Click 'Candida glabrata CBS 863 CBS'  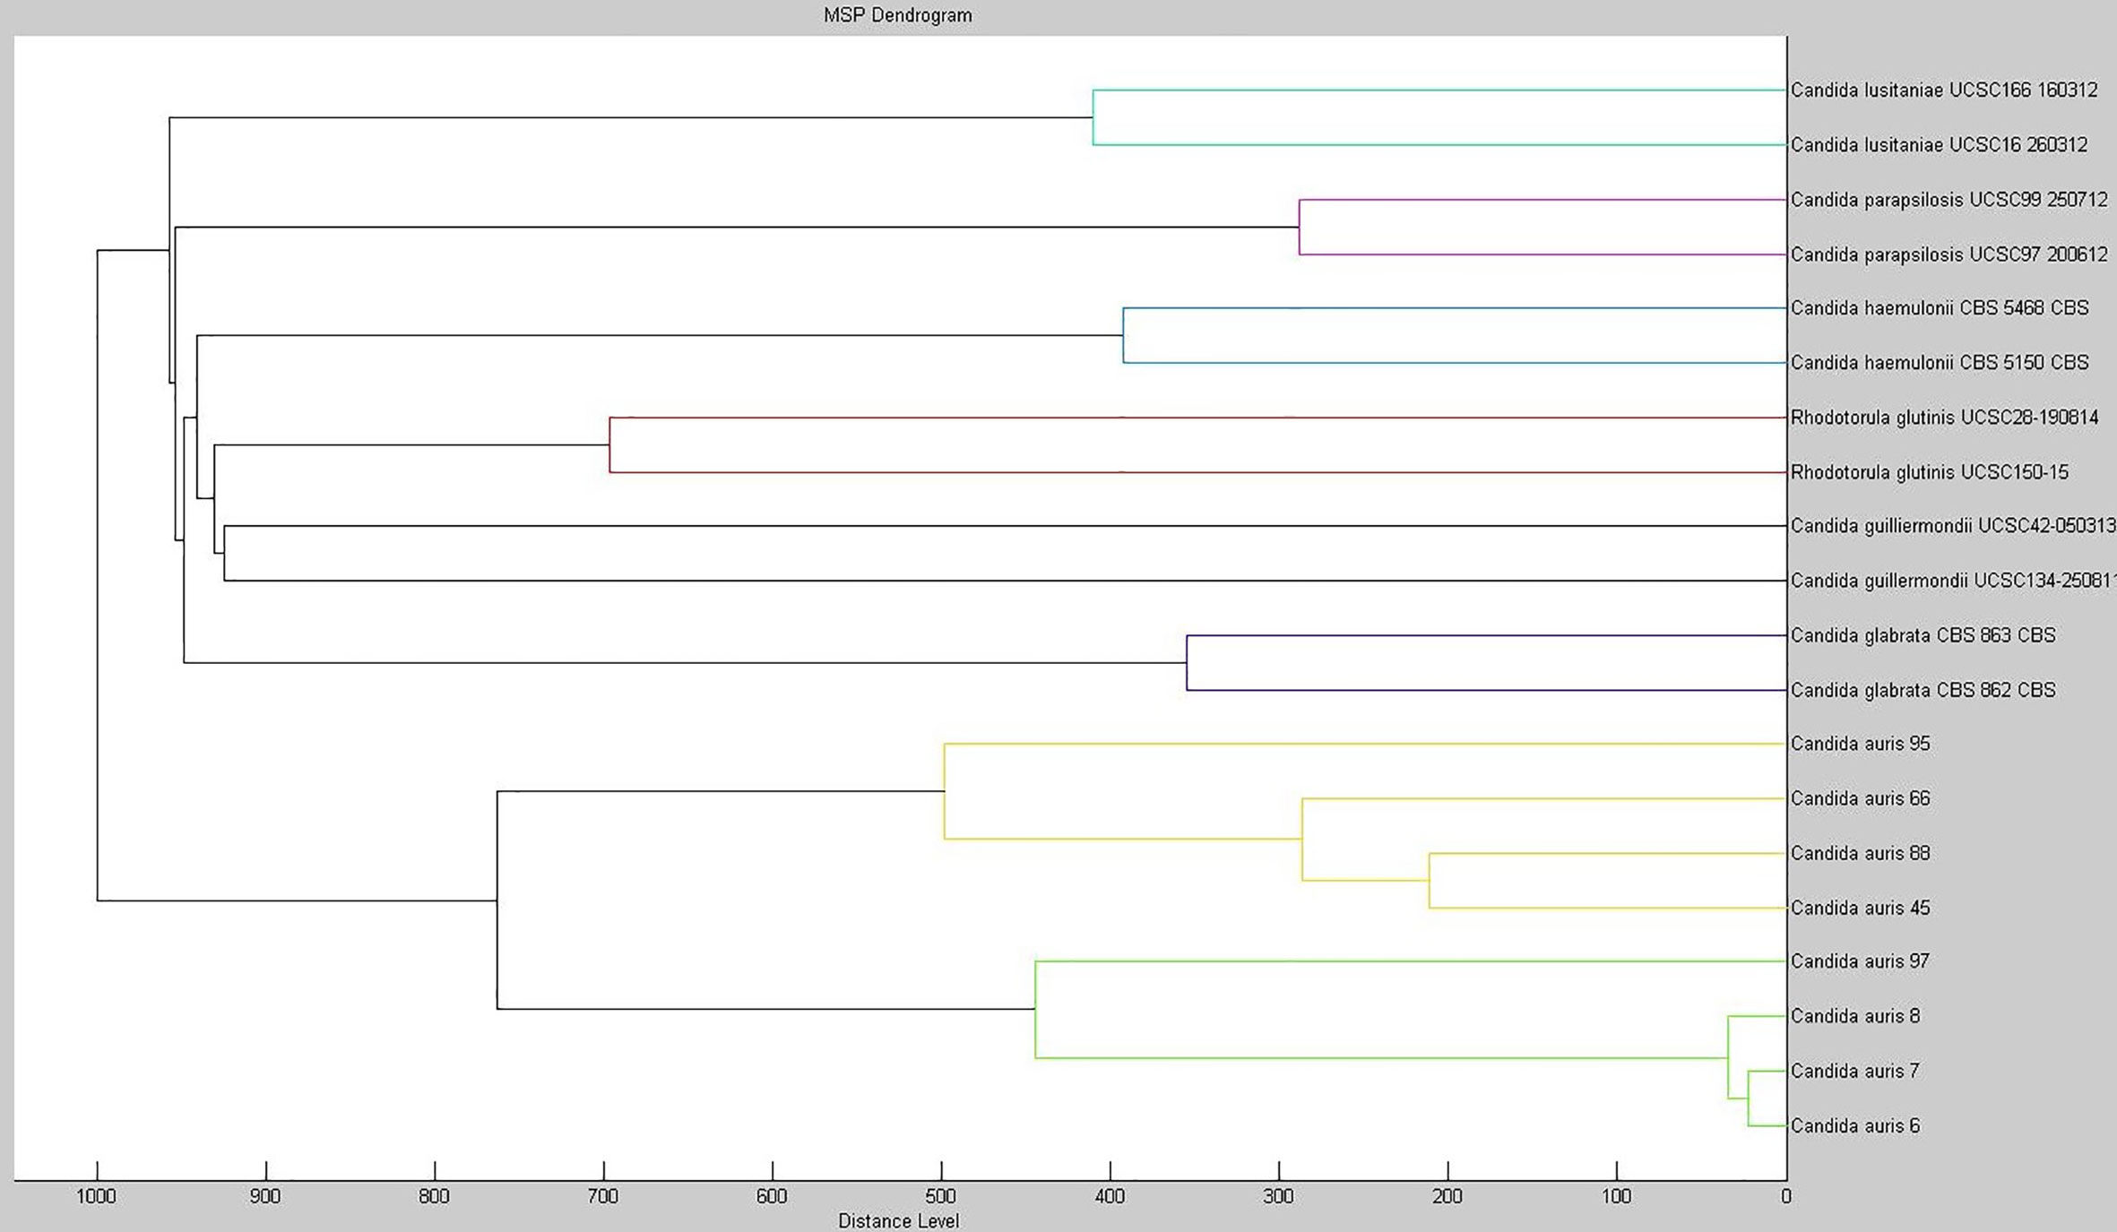(x=1923, y=635)
